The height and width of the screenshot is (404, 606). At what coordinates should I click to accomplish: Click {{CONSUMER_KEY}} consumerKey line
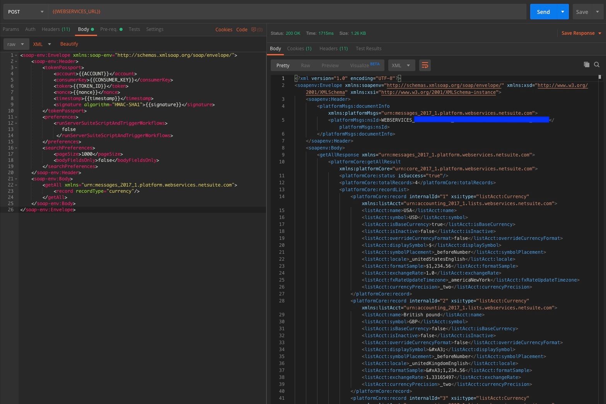[x=113, y=80]
